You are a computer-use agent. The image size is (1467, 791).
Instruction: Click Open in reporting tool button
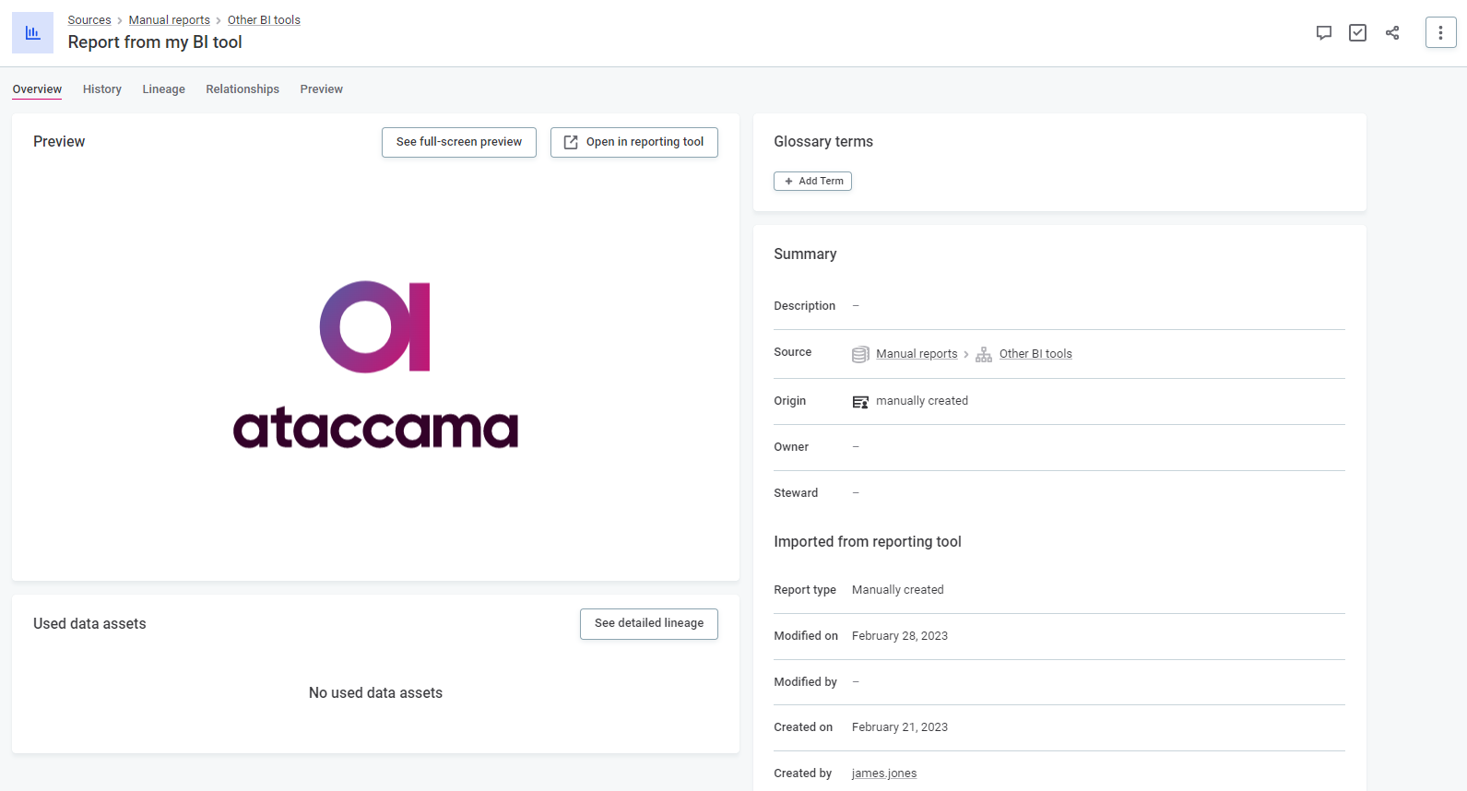[634, 142]
